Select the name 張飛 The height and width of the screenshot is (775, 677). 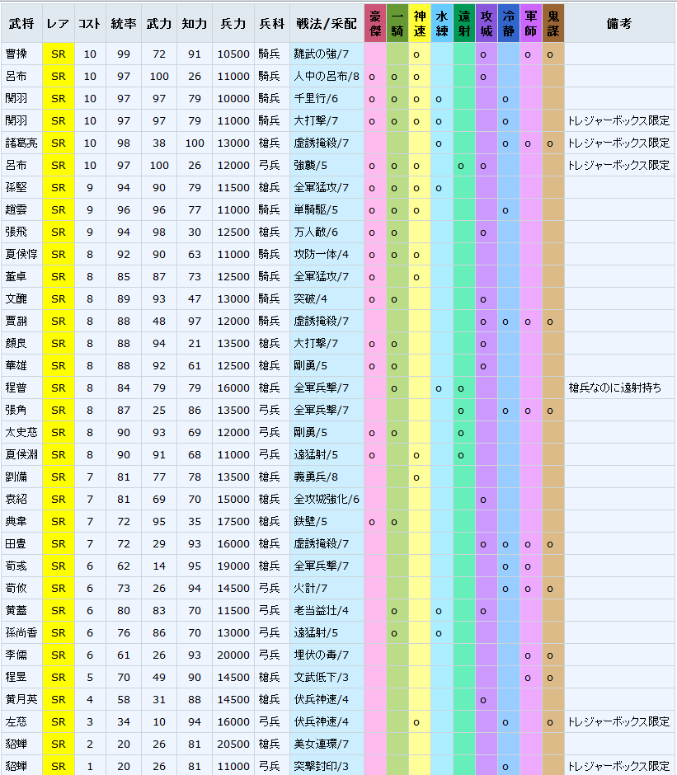(x=16, y=232)
